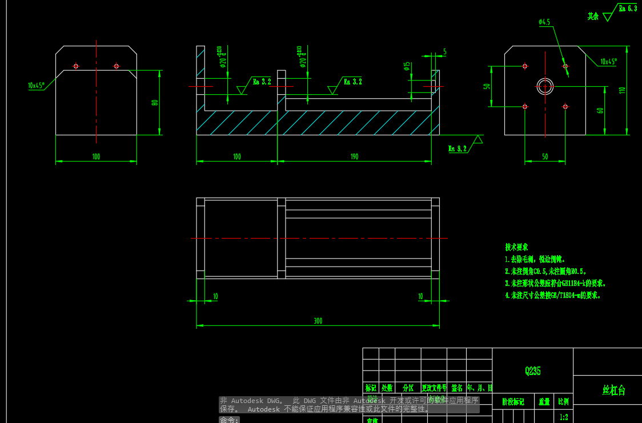Select the '比例' title block cell

tap(563, 401)
